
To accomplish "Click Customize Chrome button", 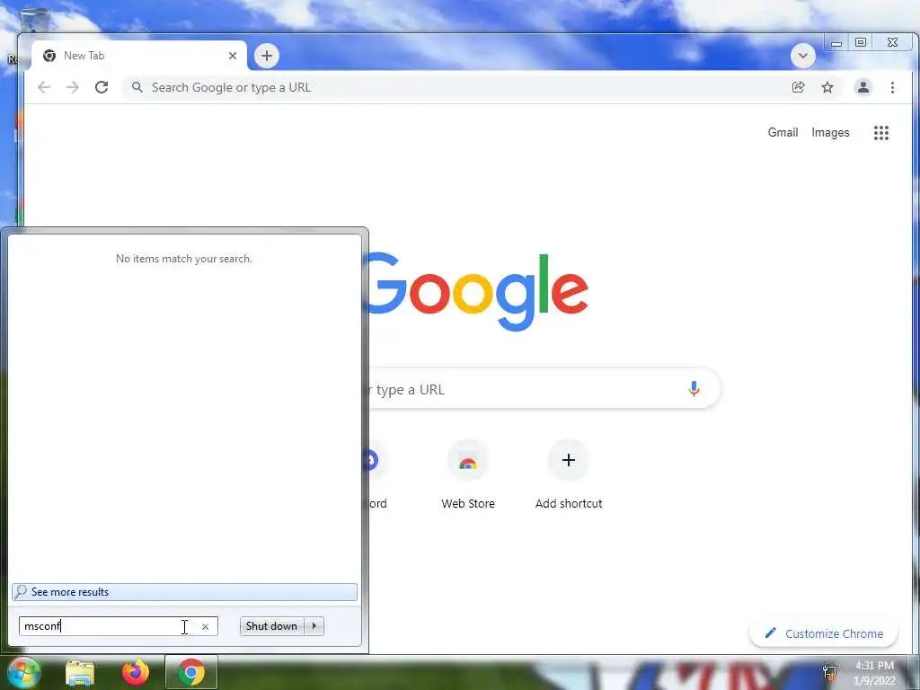I will click(x=823, y=633).
